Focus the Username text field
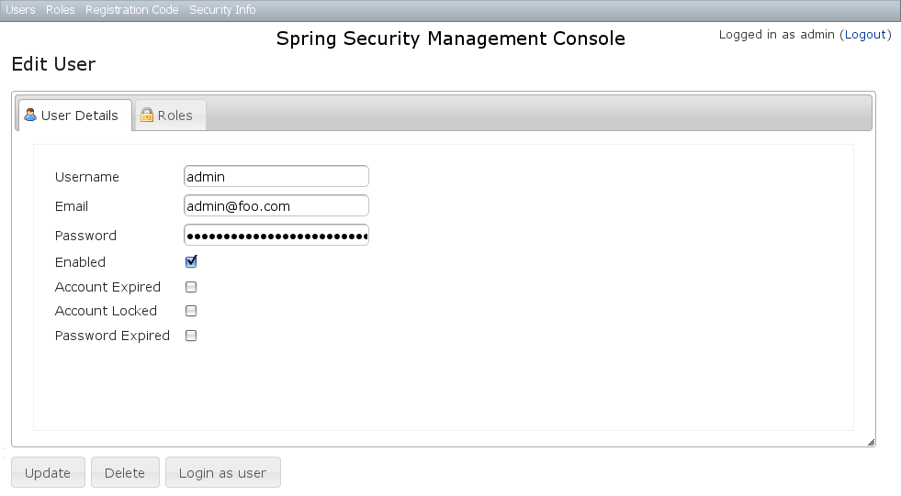The height and width of the screenshot is (496, 901). coord(276,177)
